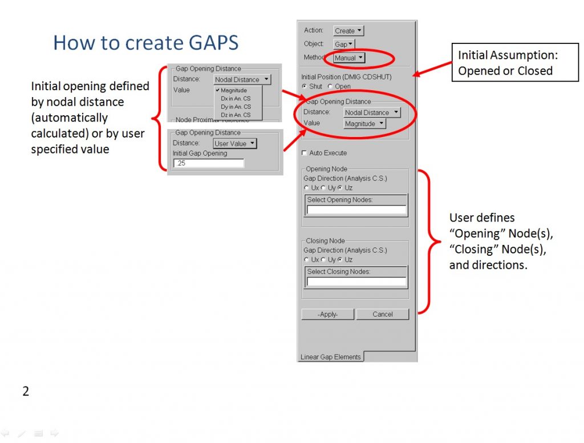
Task: Switch to Linear Gap Elements tab
Action: 331,357
